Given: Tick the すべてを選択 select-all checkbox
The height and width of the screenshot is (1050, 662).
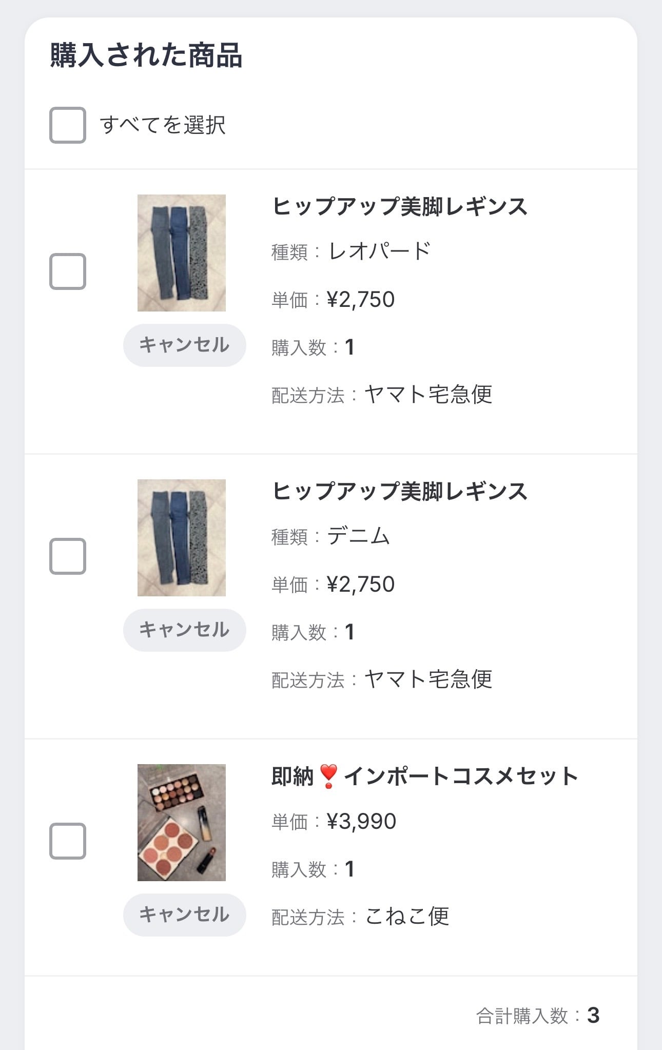Looking at the screenshot, I should 68,125.
